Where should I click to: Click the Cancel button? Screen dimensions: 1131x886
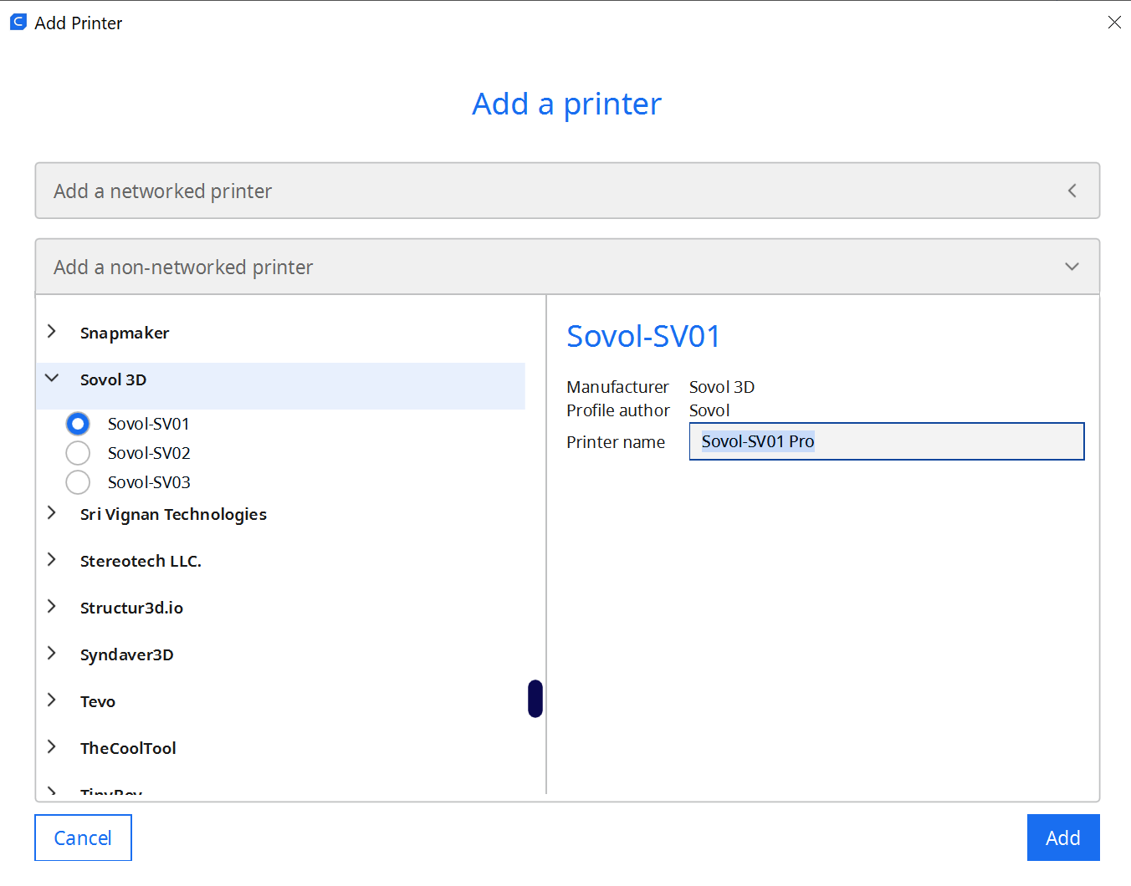pyautogui.click(x=83, y=838)
